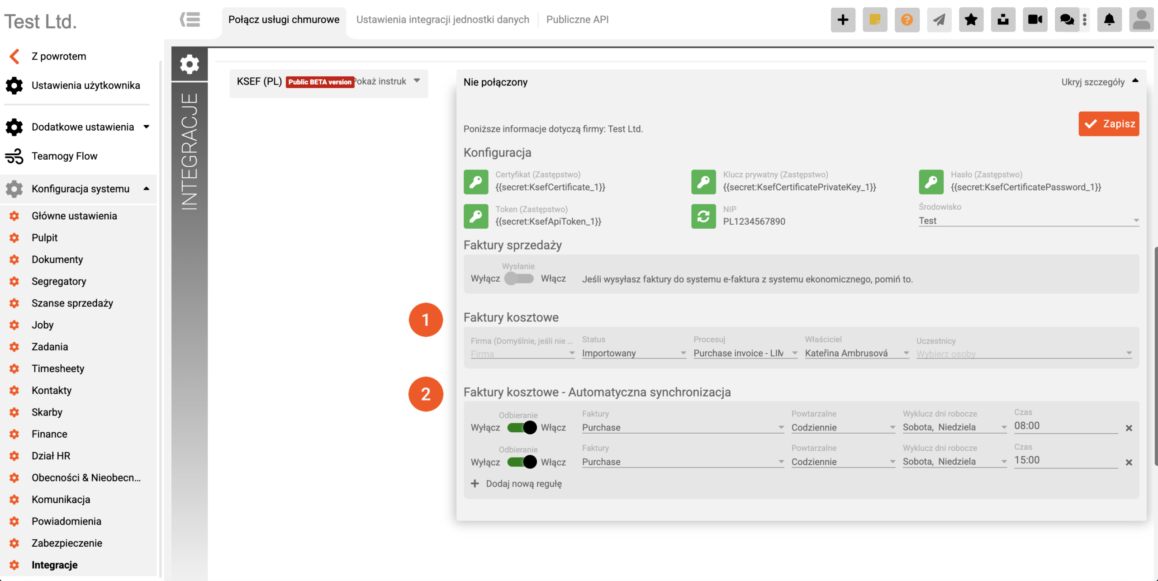
Task: Switch to Publiczne API tab
Action: click(x=577, y=19)
